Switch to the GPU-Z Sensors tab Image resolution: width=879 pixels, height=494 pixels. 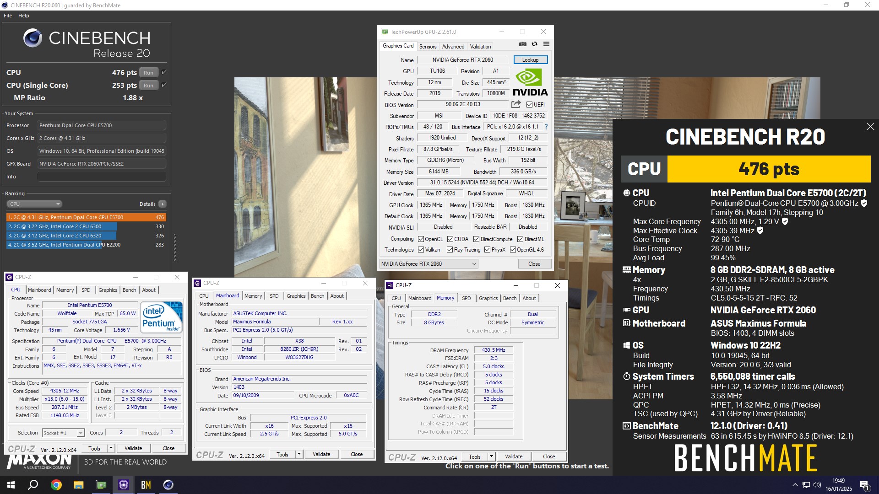428,47
